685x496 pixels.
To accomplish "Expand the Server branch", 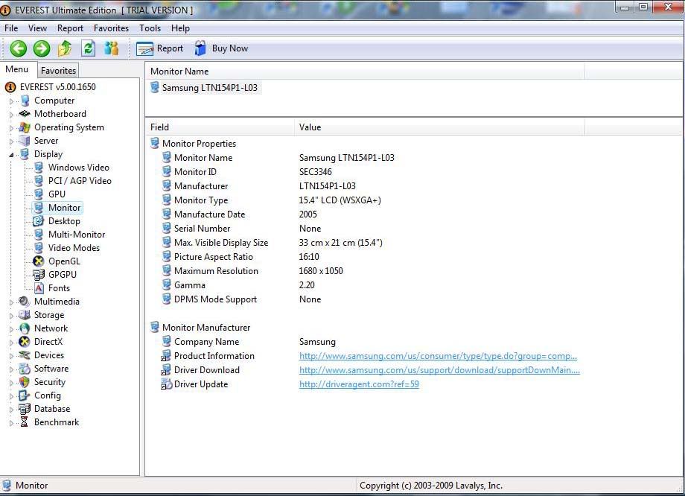I will (11, 142).
